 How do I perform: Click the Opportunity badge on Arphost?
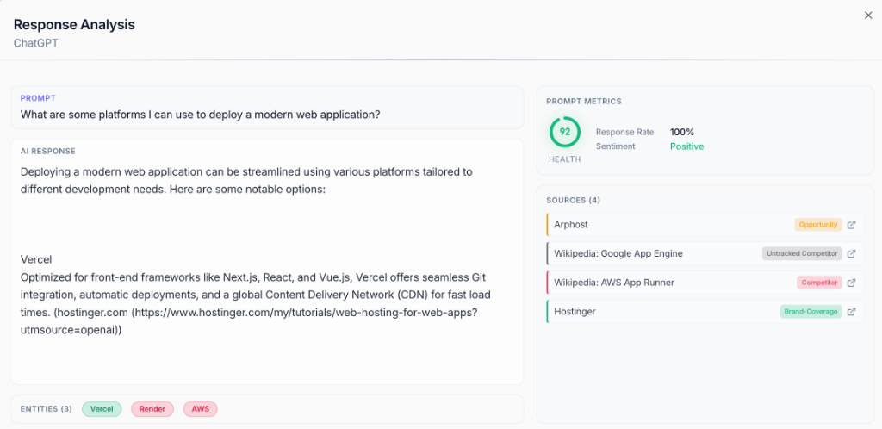pyautogui.click(x=817, y=225)
